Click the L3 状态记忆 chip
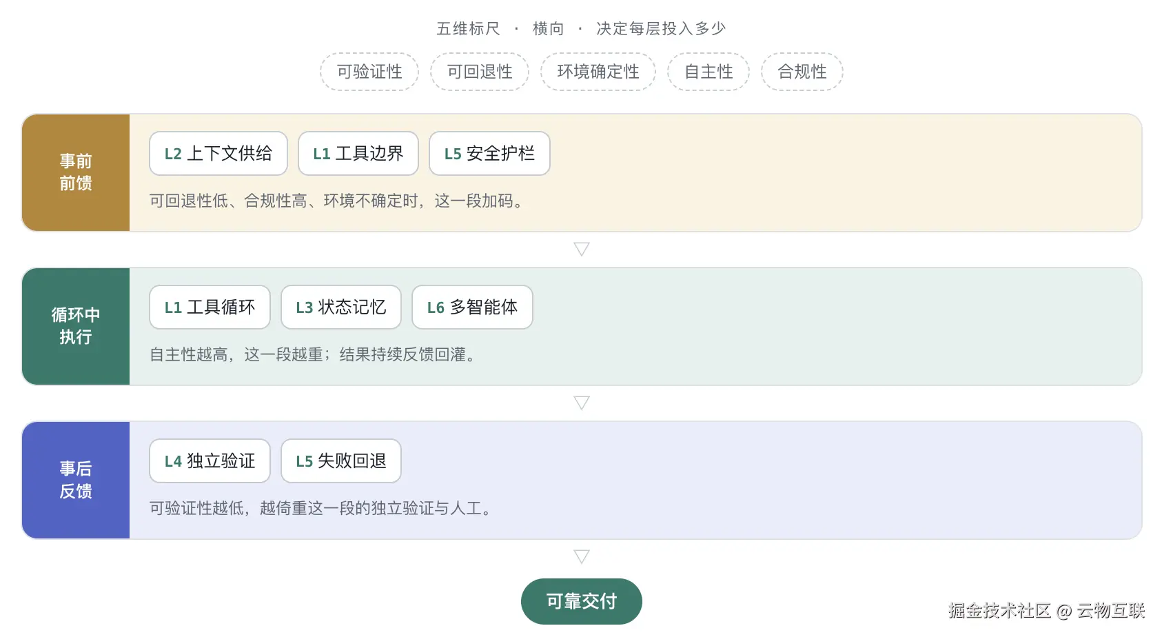The width and height of the screenshot is (1162, 637). coord(341,307)
